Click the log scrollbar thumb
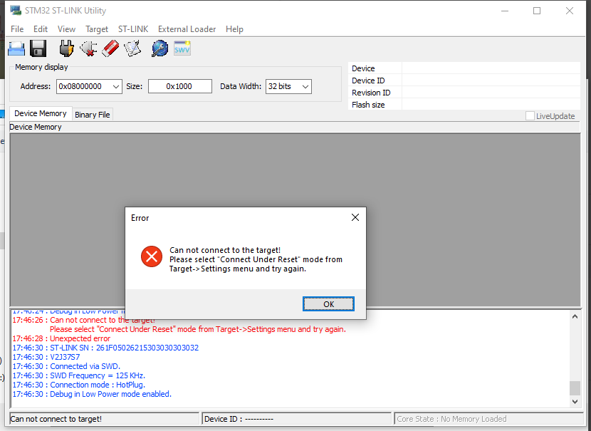The height and width of the screenshot is (431, 591). pos(575,388)
